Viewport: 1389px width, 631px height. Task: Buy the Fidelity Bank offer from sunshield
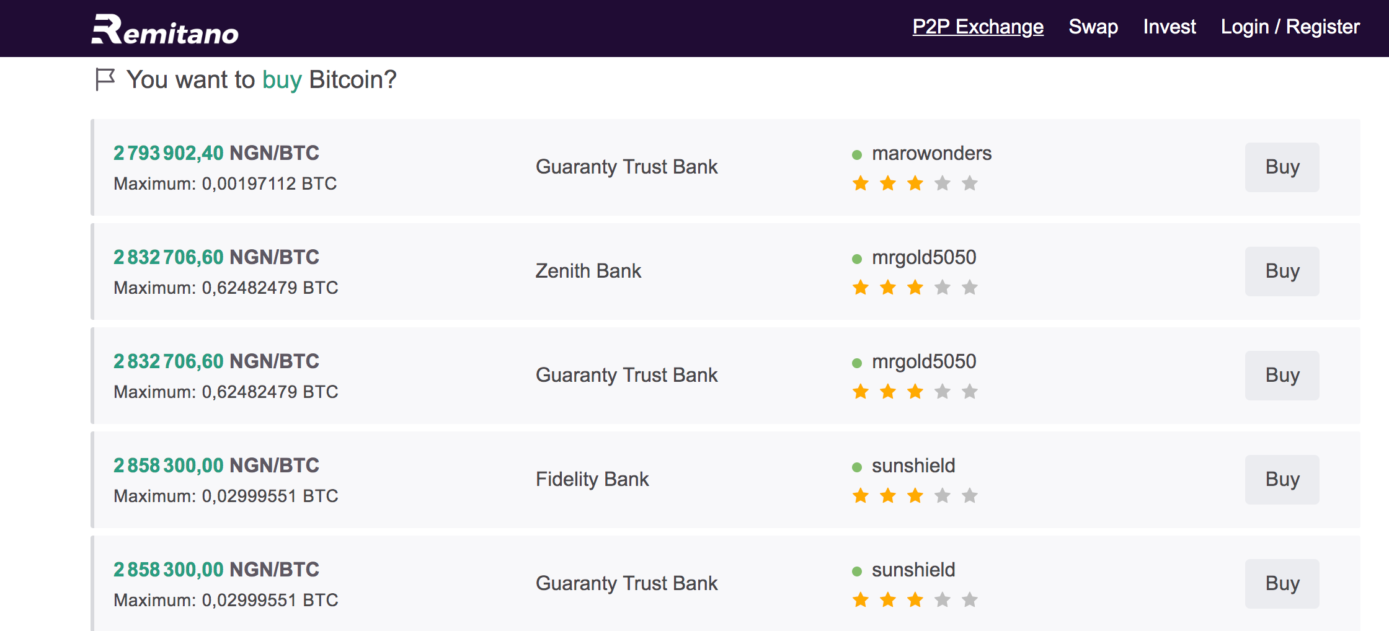[x=1282, y=480]
